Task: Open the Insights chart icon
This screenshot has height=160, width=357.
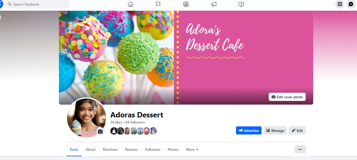Action: [186, 4]
